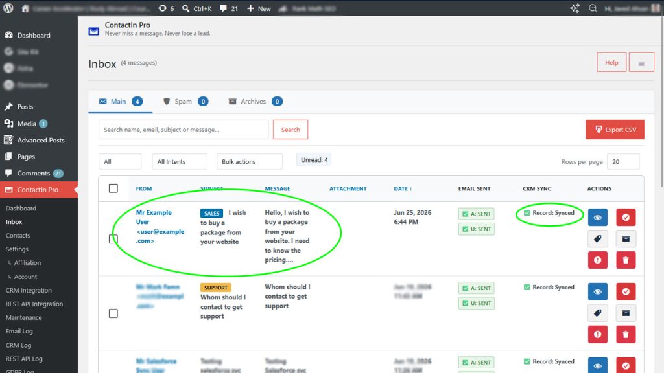Image resolution: width=664 pixels, height=373 pixels.
Task: Open the All Intents dropdown
Action: 180,161
